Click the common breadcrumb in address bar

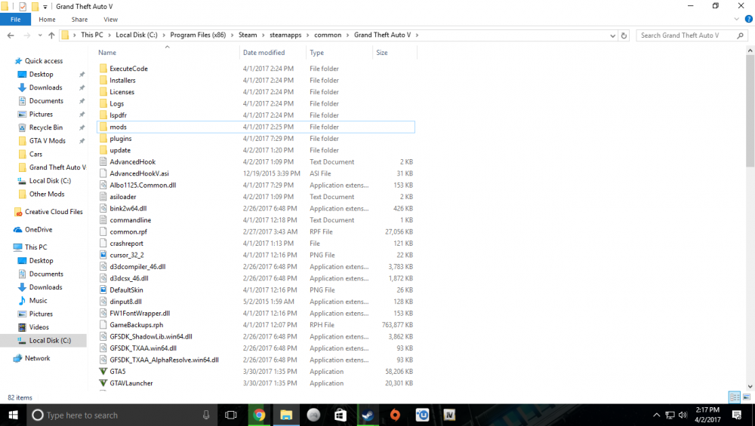coord(328,35)
